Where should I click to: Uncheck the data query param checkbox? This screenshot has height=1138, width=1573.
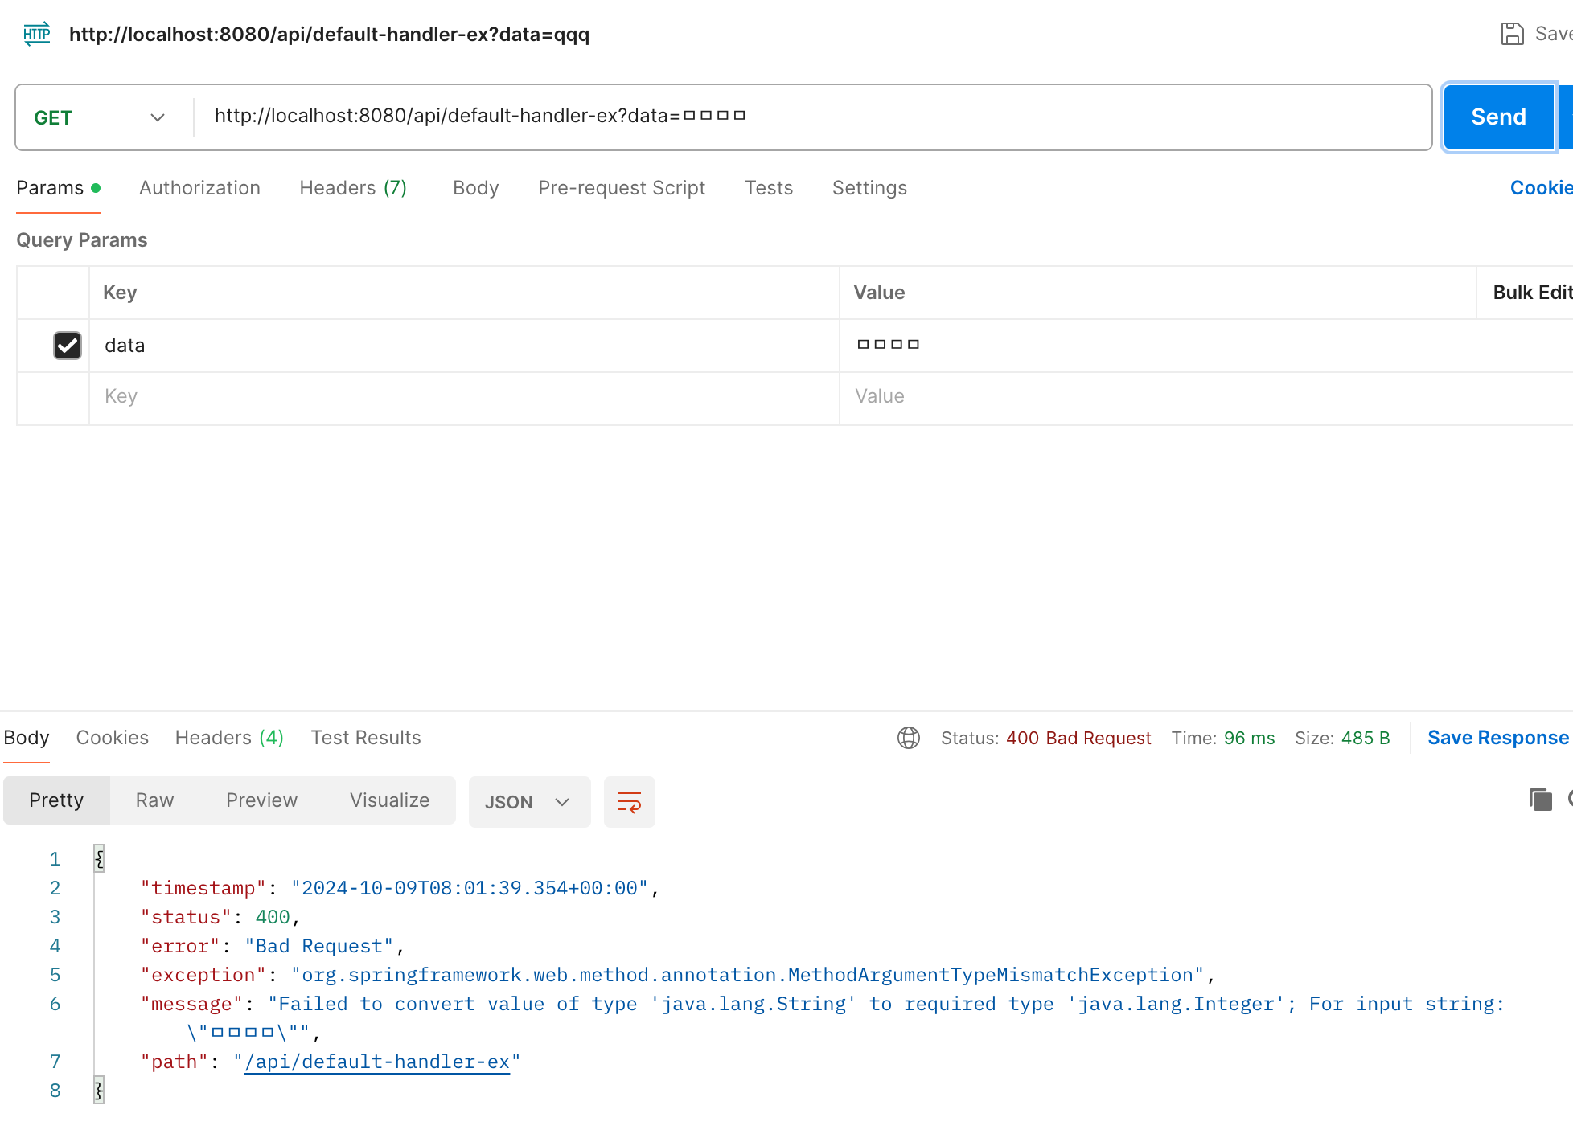pos(68,346)
